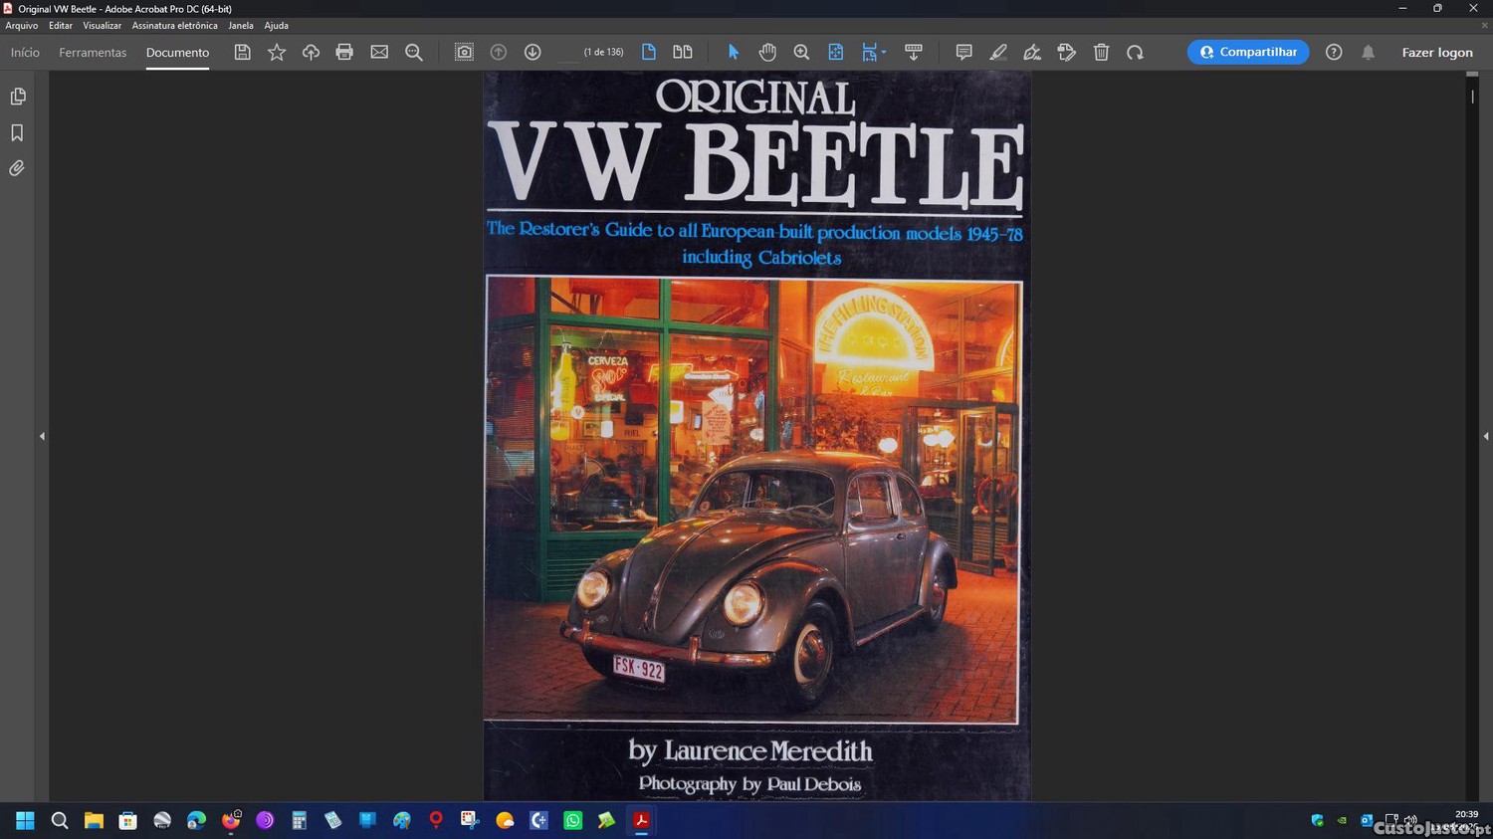Expand the left navigation pane arrow

[x=42, y=436]
